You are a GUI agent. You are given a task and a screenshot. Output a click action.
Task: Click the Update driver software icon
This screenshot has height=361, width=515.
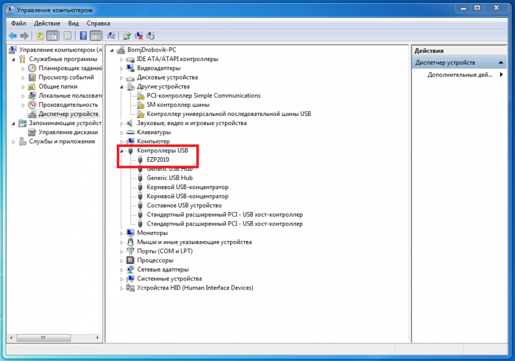tap(127, 36)
